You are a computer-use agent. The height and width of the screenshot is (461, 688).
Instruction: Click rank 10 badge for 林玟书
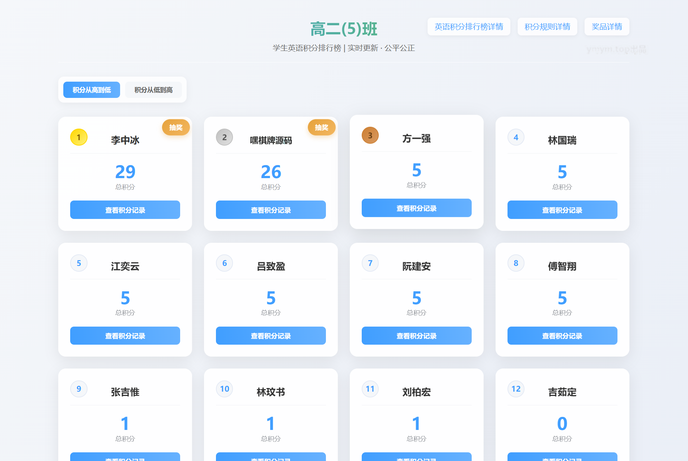[225, 389]
